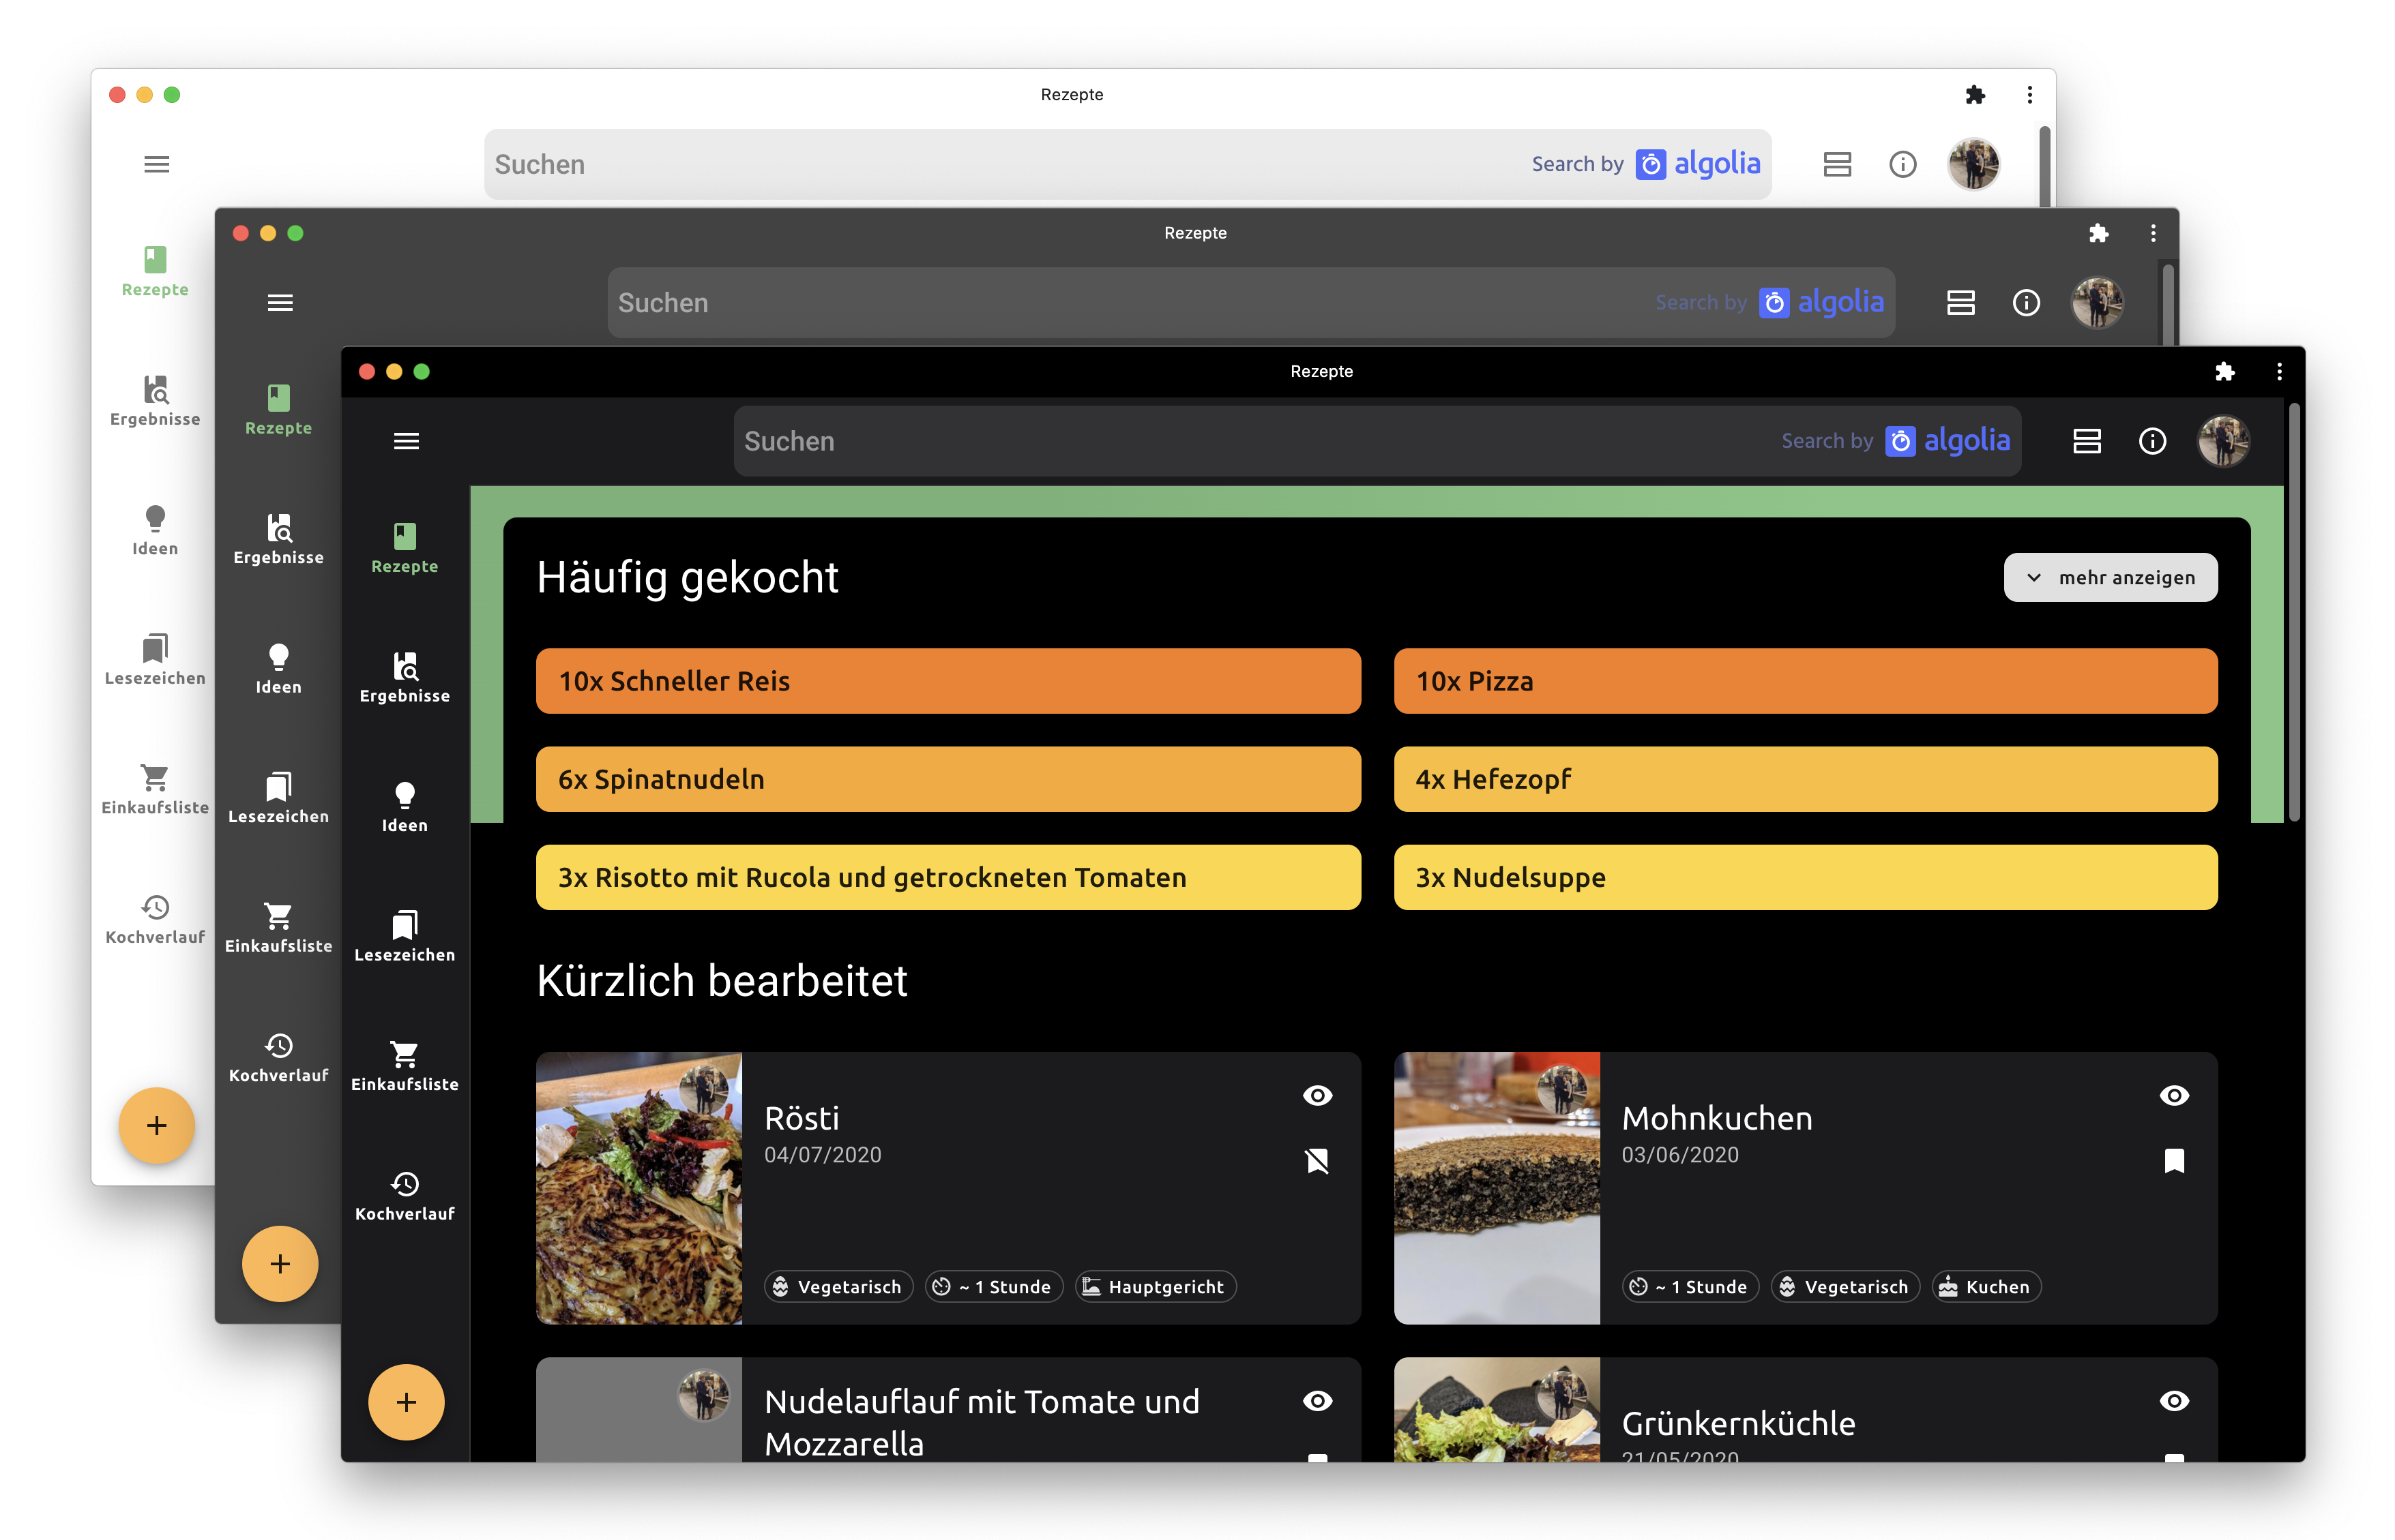Screen dimensions: 2395x1540
Task: Toggle list layout icon in grey window
Action: [x=1961, y=302]
